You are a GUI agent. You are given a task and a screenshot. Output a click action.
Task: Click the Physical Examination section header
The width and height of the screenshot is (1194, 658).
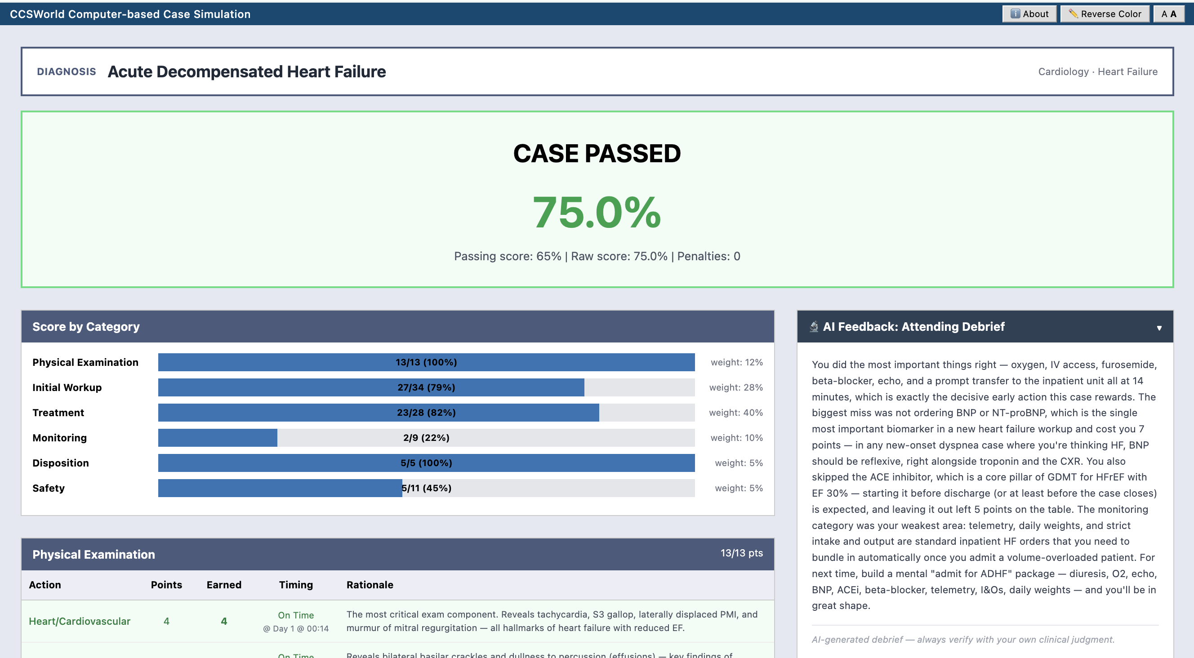click(398, 554)
